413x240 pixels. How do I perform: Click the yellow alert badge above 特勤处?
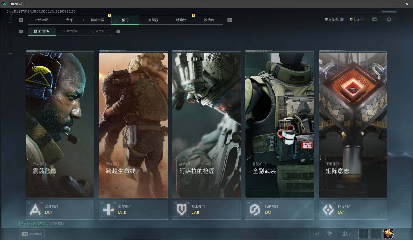(x=193, y=15)
